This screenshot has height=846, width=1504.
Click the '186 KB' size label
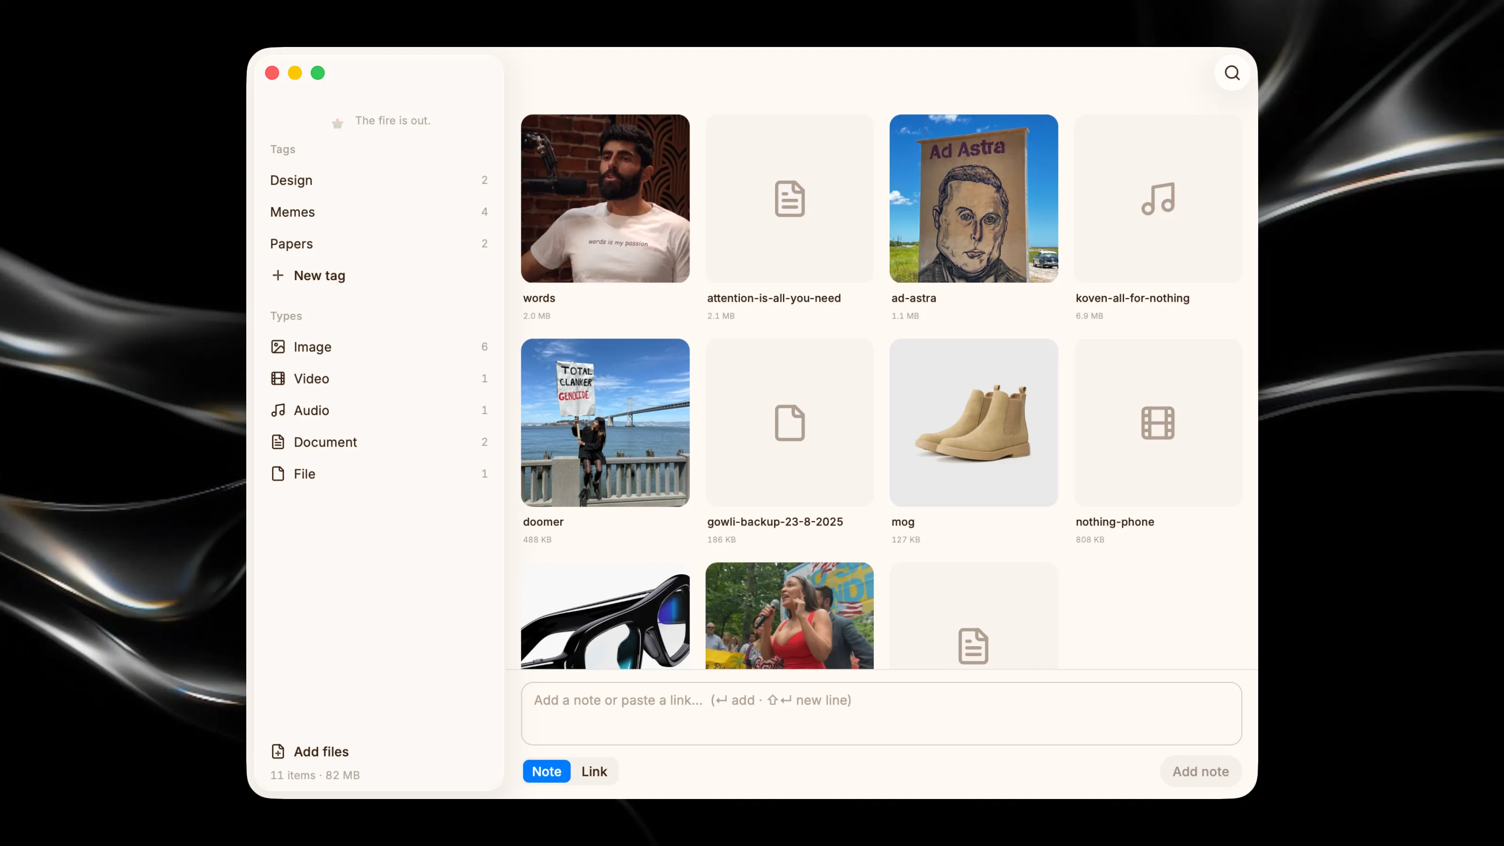721,540
